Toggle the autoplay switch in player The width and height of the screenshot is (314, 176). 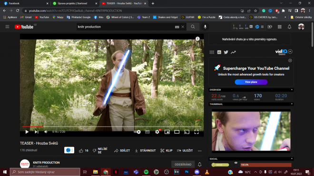click(137, 132)
